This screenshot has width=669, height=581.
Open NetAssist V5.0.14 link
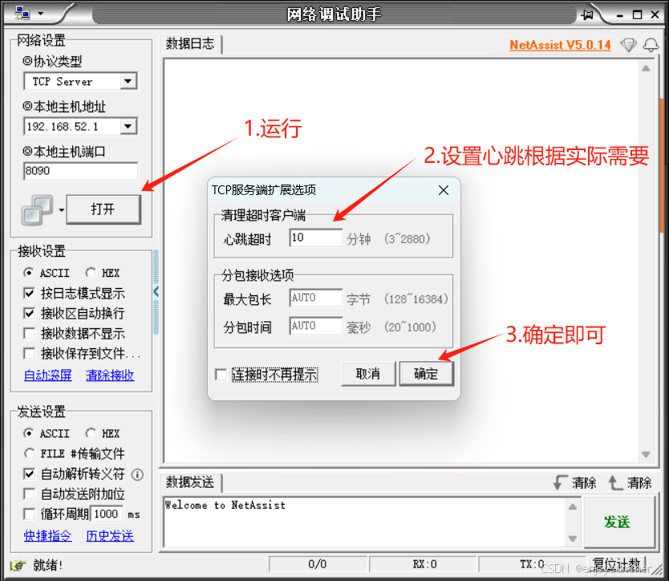click(x=560, y=45)
